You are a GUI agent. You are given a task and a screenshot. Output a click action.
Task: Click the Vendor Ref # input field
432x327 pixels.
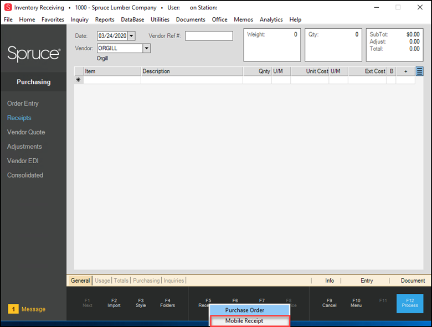click(209, 36)
